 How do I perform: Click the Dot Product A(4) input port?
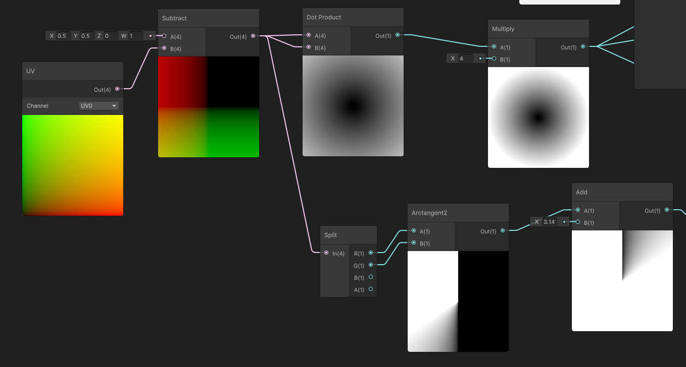point(309,35)
